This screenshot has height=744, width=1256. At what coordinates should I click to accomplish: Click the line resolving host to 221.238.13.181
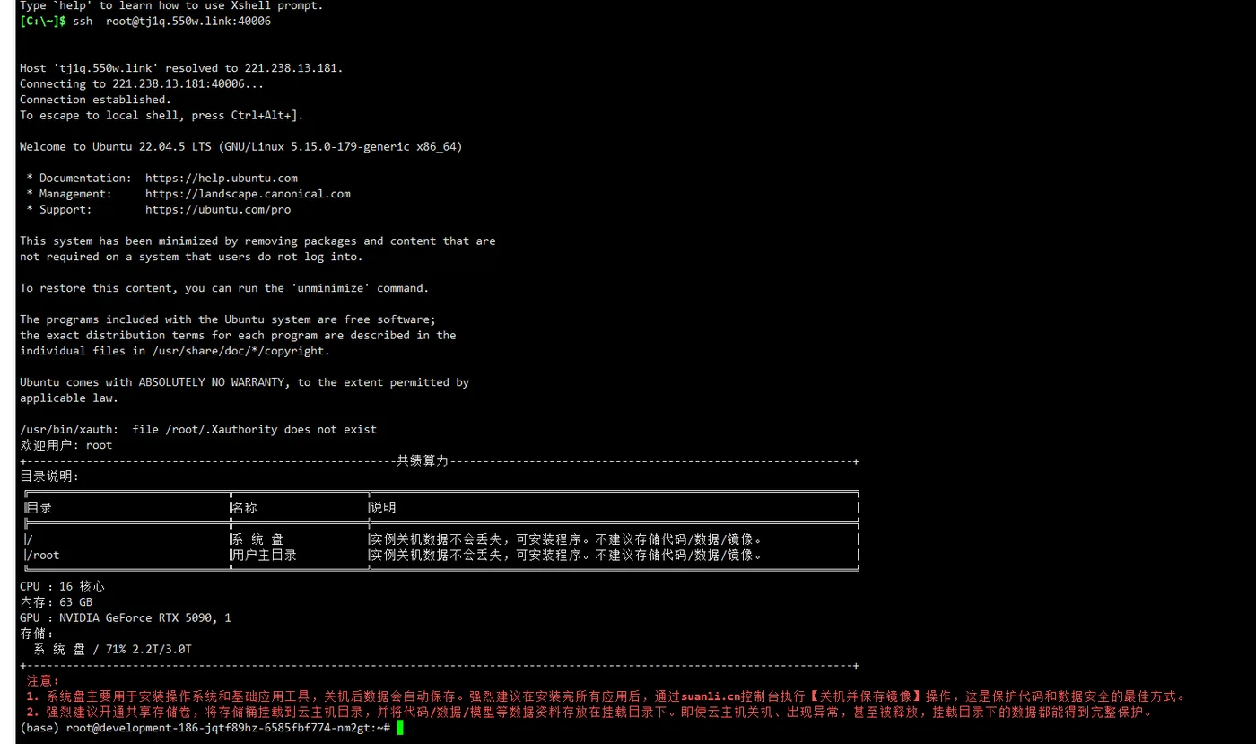(181, 68)
